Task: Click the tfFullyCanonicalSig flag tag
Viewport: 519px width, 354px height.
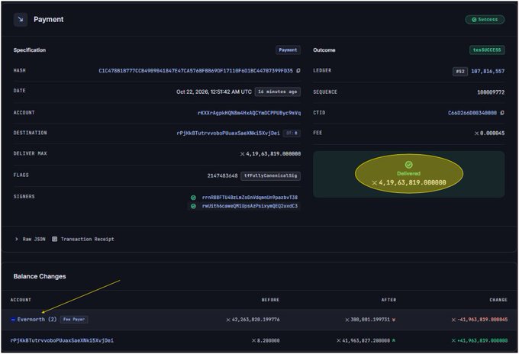Action: coord(270,175)
